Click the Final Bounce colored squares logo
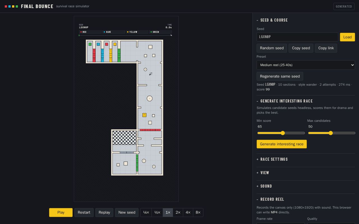 [11, 6]
